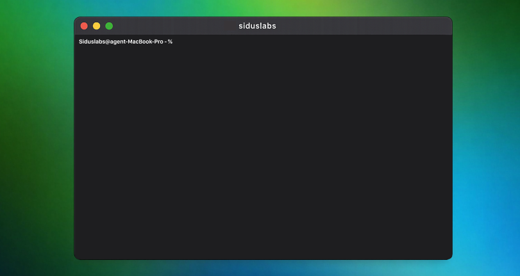Click empty terminal line below the prompt
Viewport: 520px width, 276px height.
pos(128,53)
